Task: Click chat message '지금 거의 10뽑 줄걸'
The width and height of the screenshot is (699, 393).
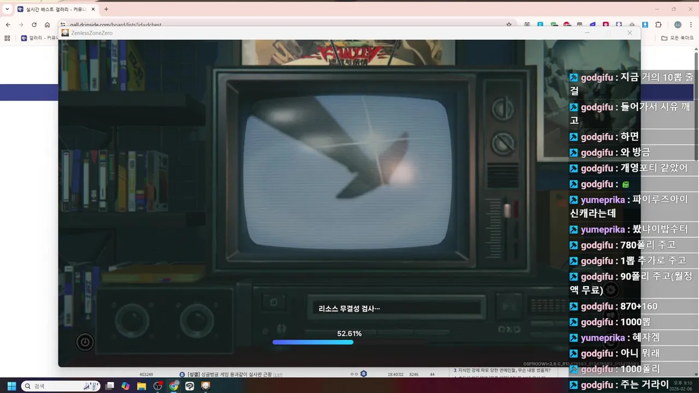Action: [x=631, y=85]
